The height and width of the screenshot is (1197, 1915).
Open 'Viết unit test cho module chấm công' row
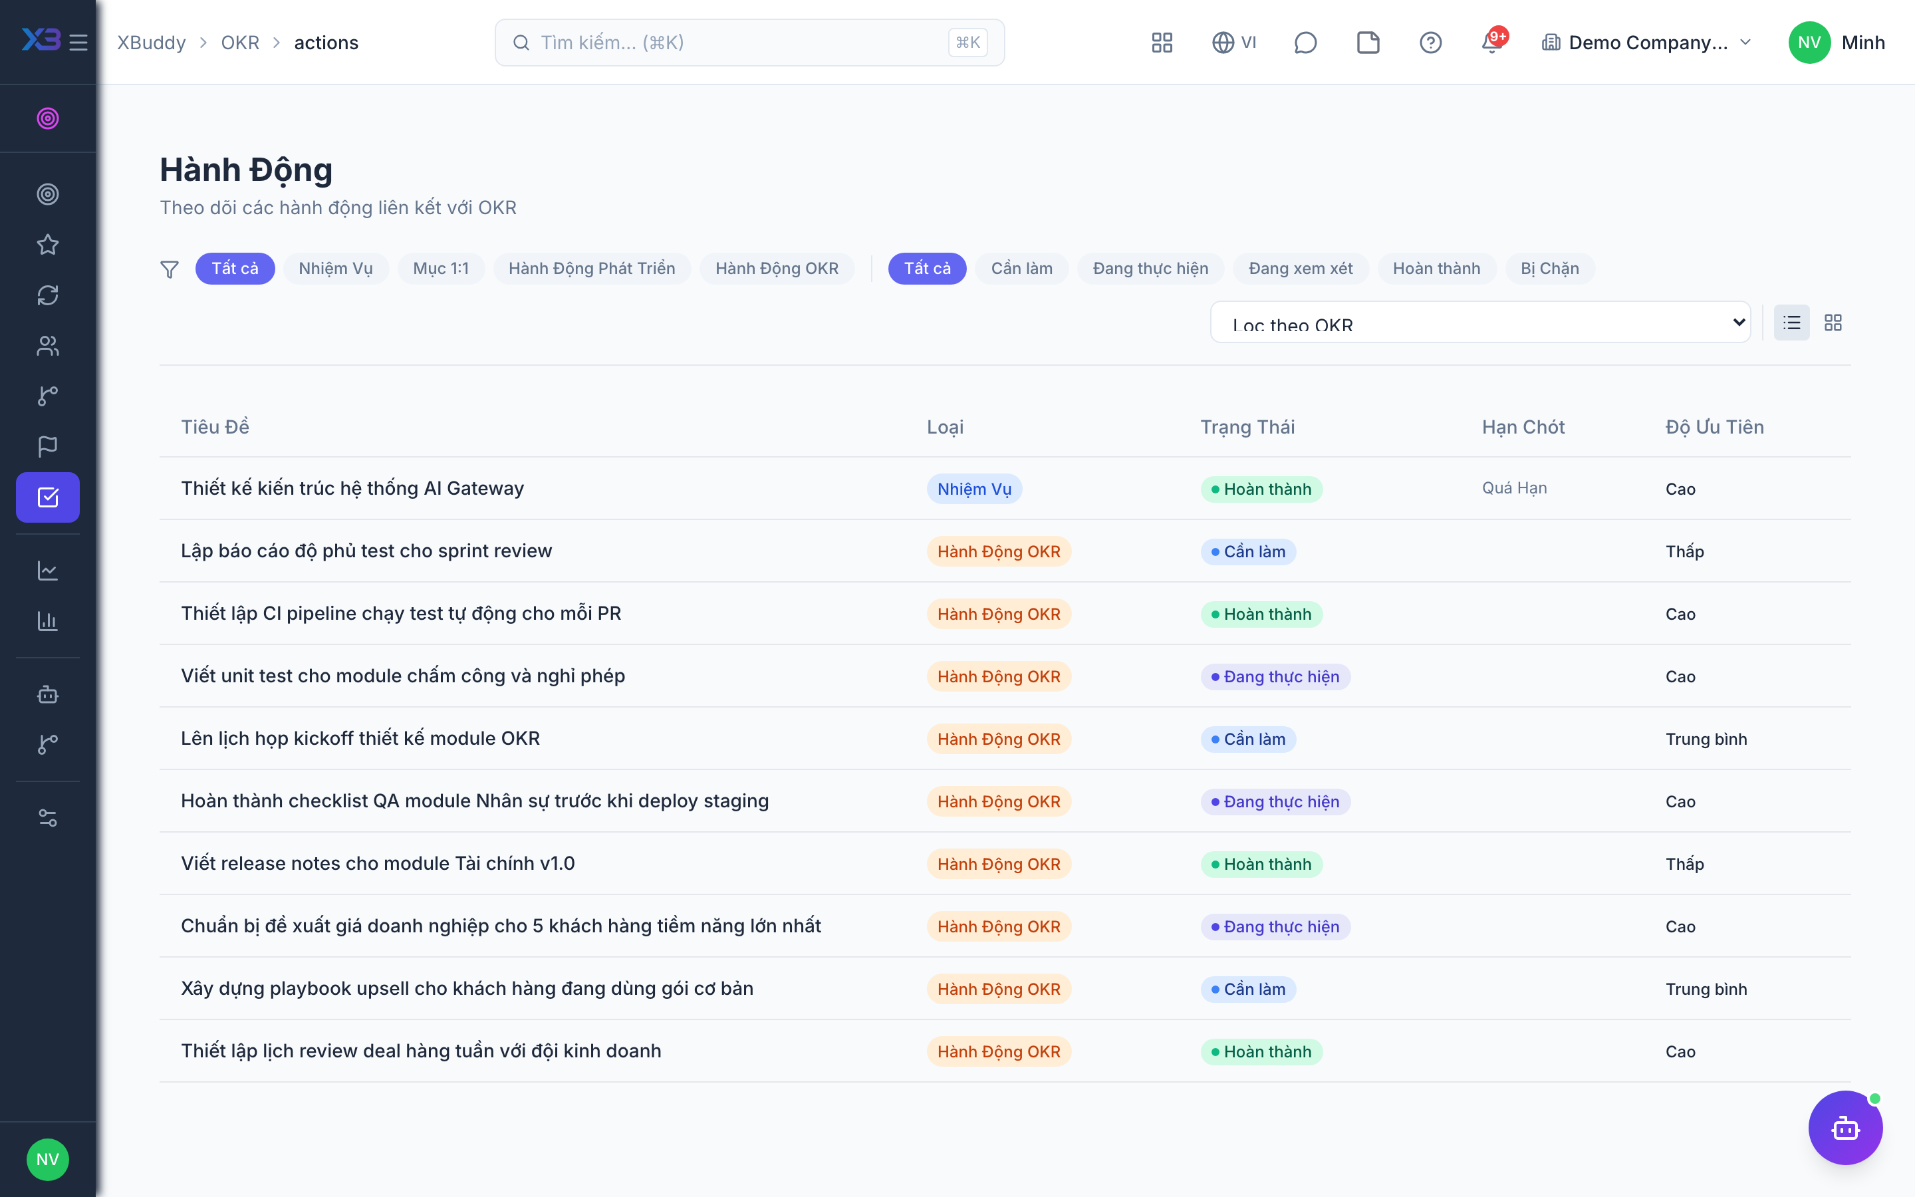coord(1005,676)
